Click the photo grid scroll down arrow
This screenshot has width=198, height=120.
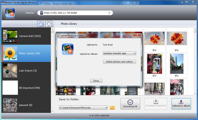pos(195,94)
